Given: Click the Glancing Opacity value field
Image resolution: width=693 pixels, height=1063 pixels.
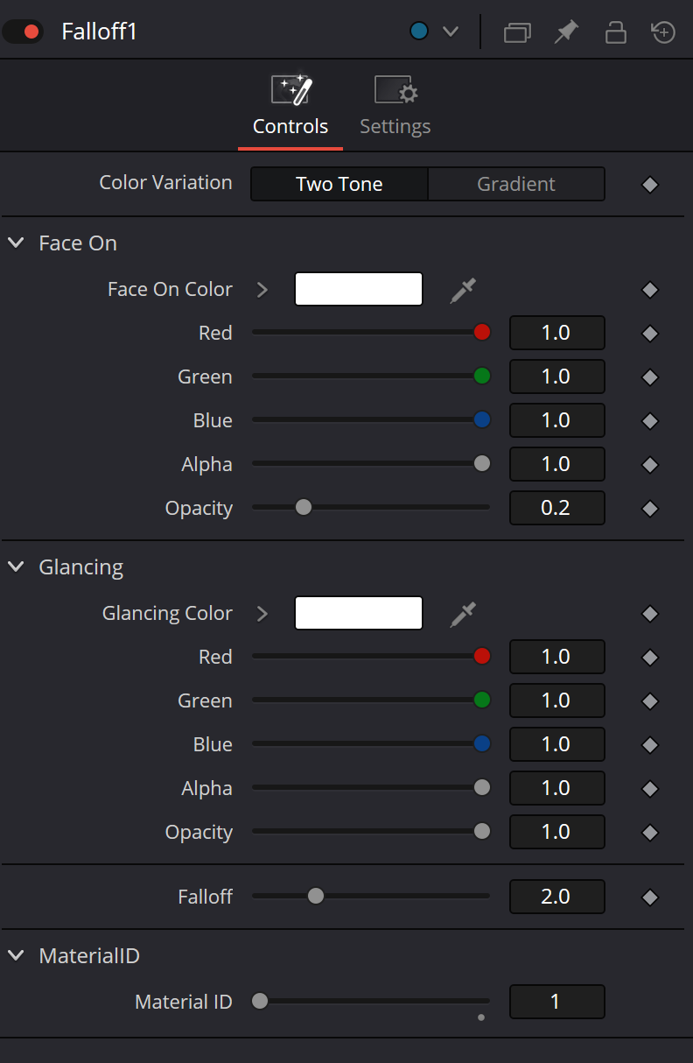Looking at the screenshot, I should [557, 832].
